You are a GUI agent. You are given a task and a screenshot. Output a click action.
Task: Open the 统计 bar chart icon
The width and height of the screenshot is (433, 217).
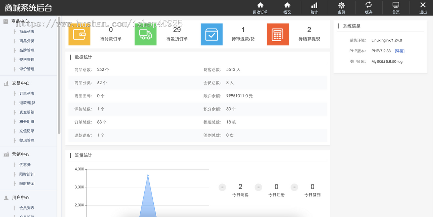coord(314,5)
